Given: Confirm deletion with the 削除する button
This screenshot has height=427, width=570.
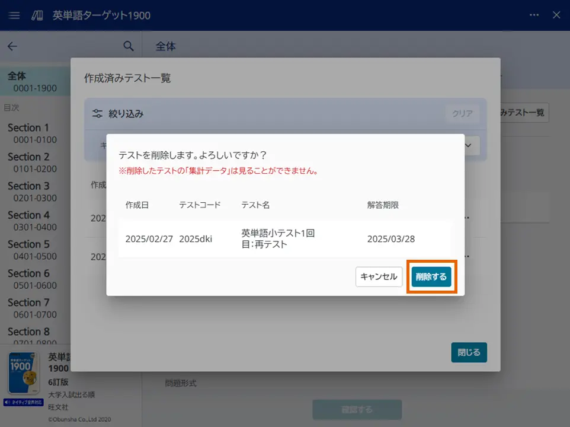Looking at the screenshot, I should click(431, 276).
